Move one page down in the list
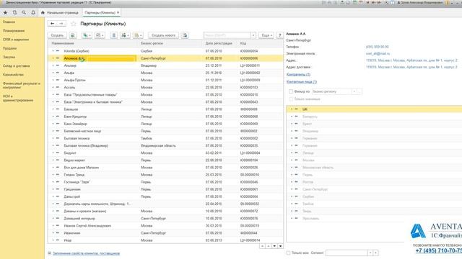The width and height of the screenshot is (462, 259). [274, 246]
